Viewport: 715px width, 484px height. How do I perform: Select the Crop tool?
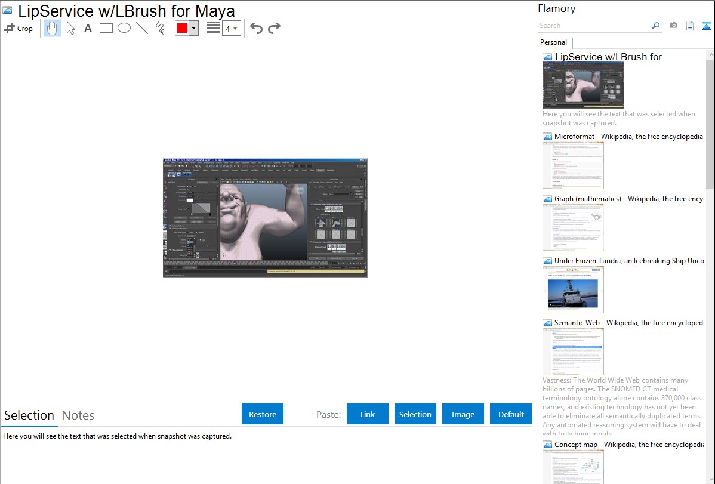click(x=19, y=28)
